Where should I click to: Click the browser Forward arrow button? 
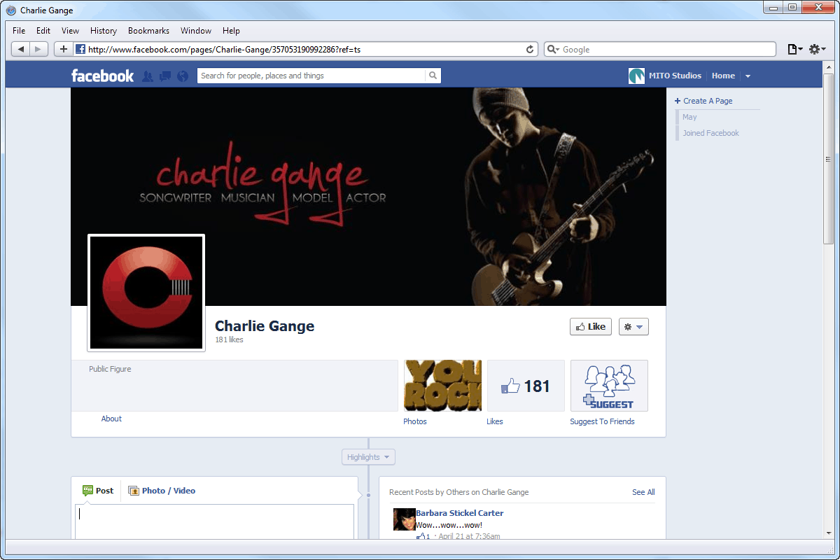coord(39,49)
